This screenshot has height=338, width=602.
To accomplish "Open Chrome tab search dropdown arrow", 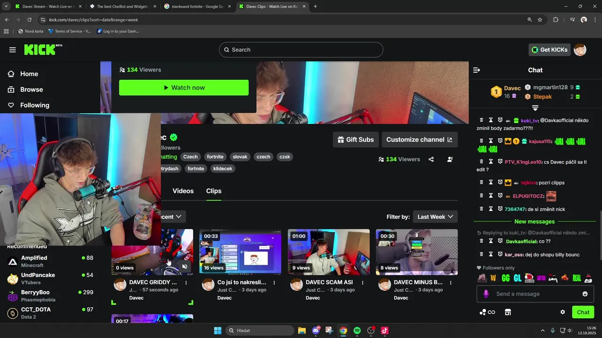I will 6,7.
